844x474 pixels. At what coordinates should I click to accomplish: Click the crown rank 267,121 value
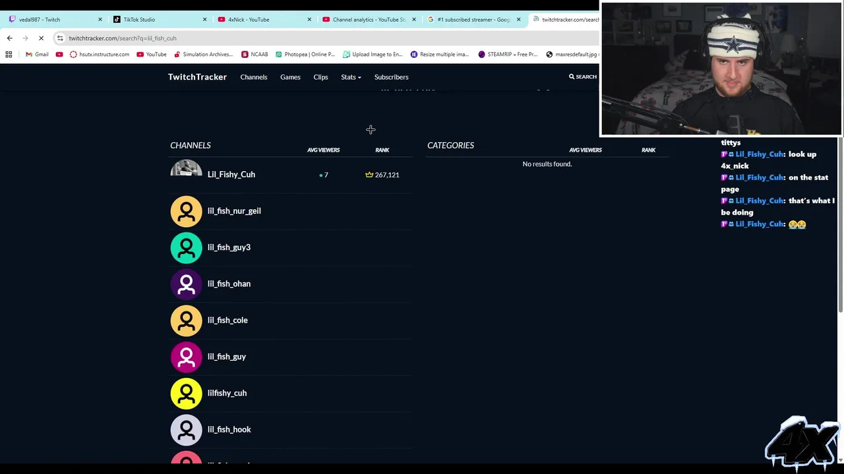[382, 175]
